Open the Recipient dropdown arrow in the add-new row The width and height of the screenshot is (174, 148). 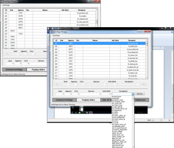(x=133, y=94)
